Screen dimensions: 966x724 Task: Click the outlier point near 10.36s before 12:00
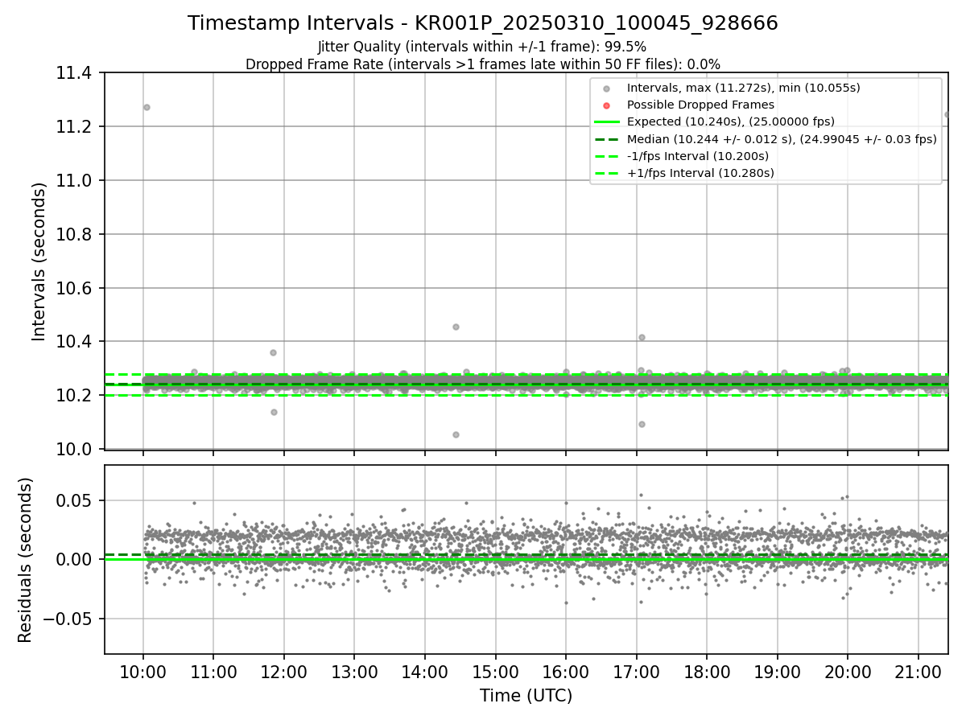(273, 352)
